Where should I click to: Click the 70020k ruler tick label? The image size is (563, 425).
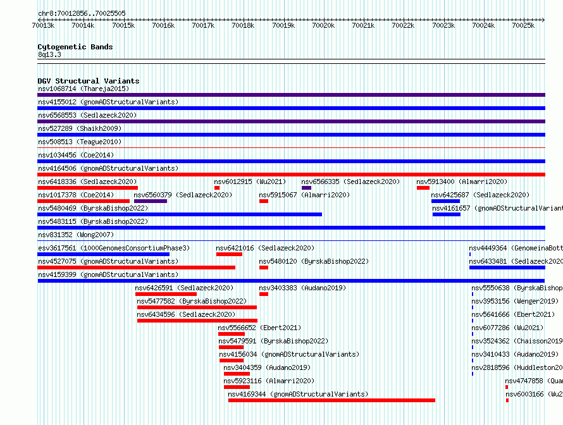tap(323, 25)
